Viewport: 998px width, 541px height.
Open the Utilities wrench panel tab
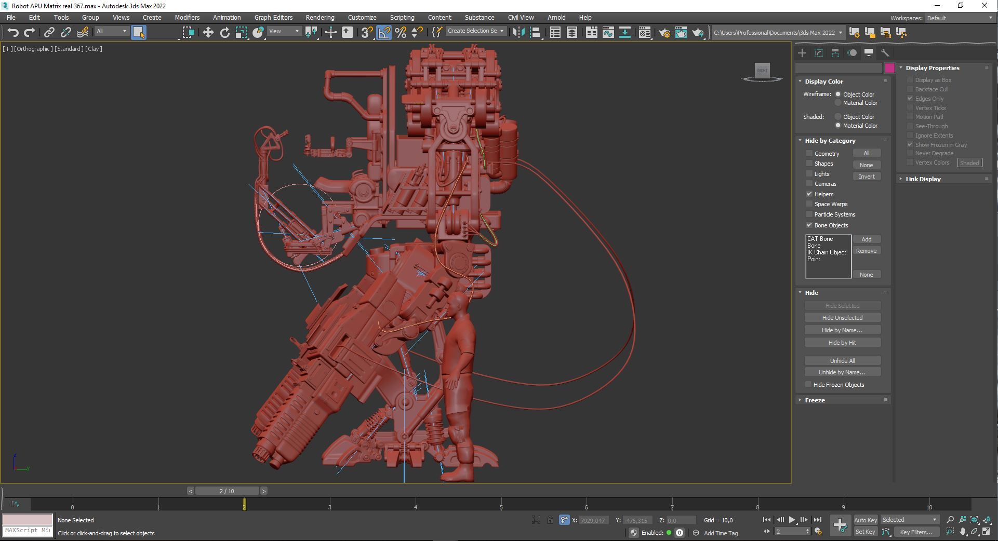pos(885,53)
